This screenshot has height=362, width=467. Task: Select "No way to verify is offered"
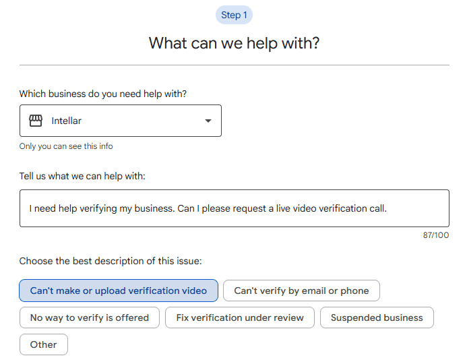[x=90, y=318]
